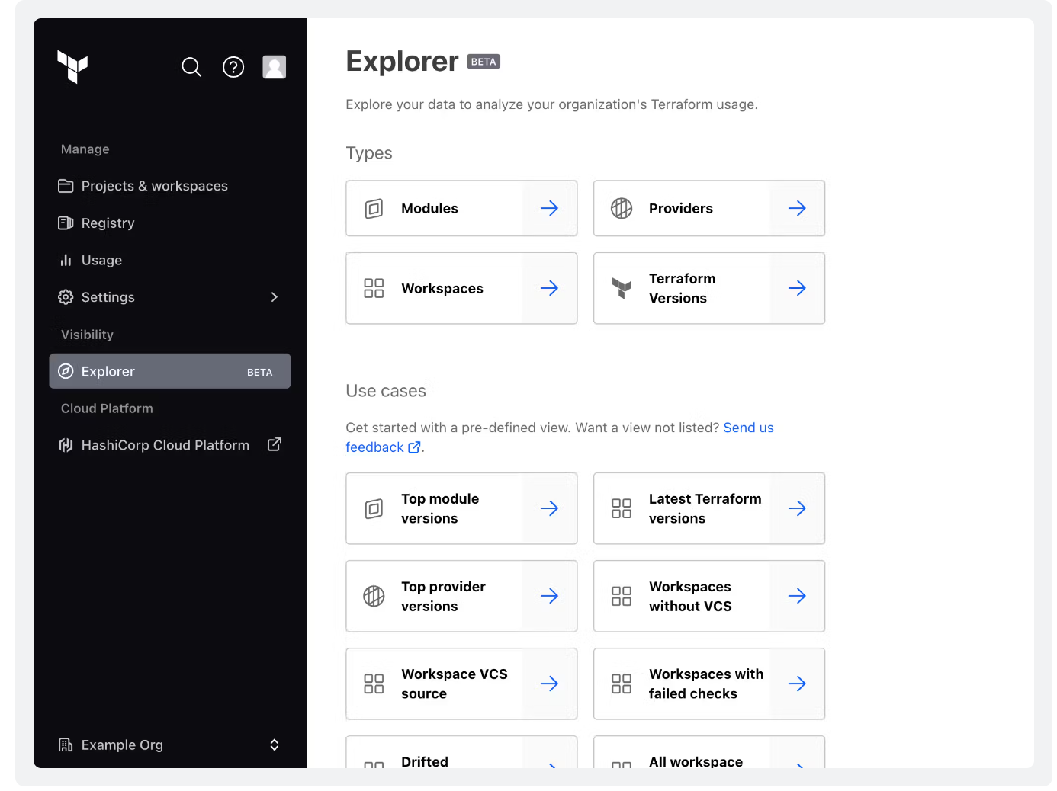This screenshot has height=791, width=1057.
Task: Click the globe icon on the Providers card
Action: pos(622,208)
